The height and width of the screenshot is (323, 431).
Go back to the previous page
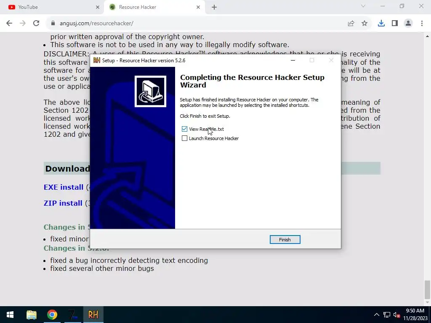(9, 24)
